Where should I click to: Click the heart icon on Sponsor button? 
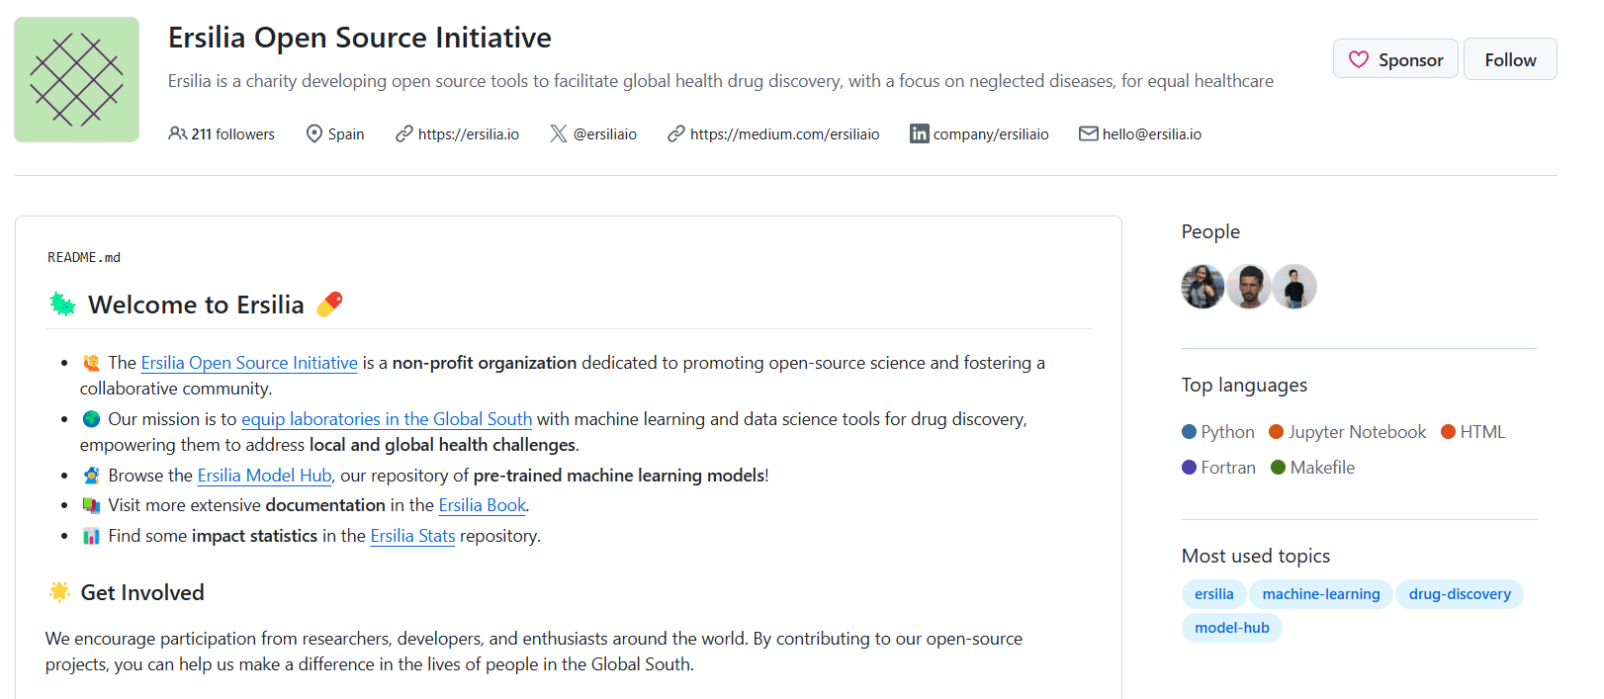point(1359,60)
